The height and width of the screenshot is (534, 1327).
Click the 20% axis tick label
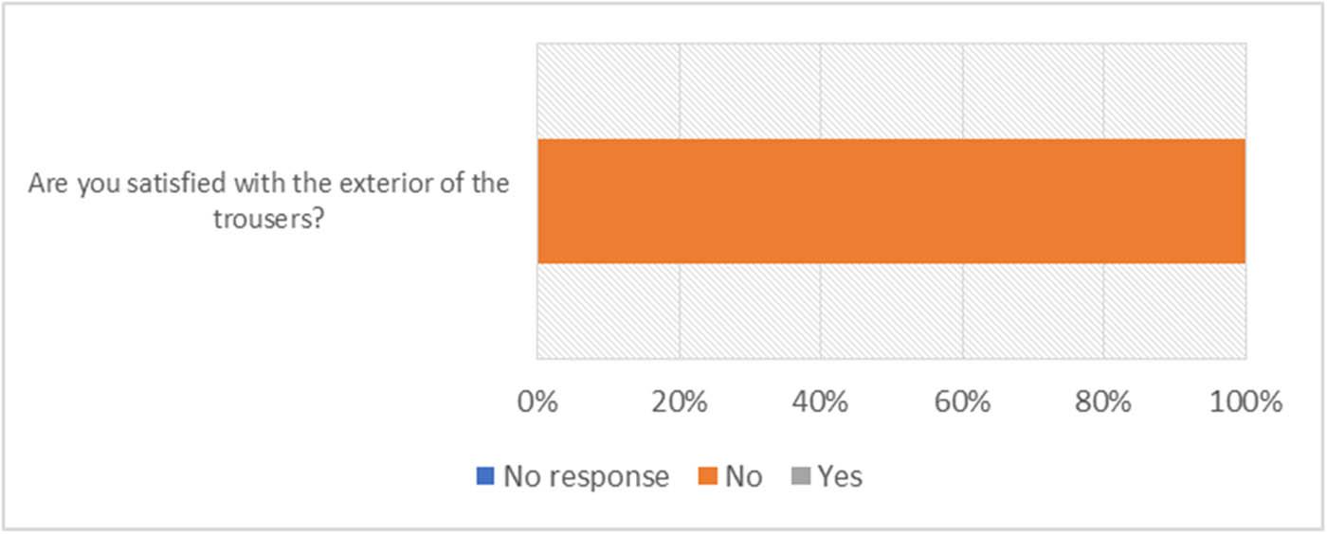pyautogui.click(x=680, y=400)
